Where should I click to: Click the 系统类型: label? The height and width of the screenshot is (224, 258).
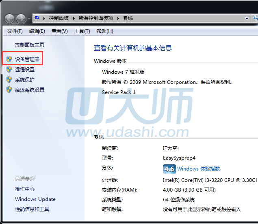(x=112, y=200)
